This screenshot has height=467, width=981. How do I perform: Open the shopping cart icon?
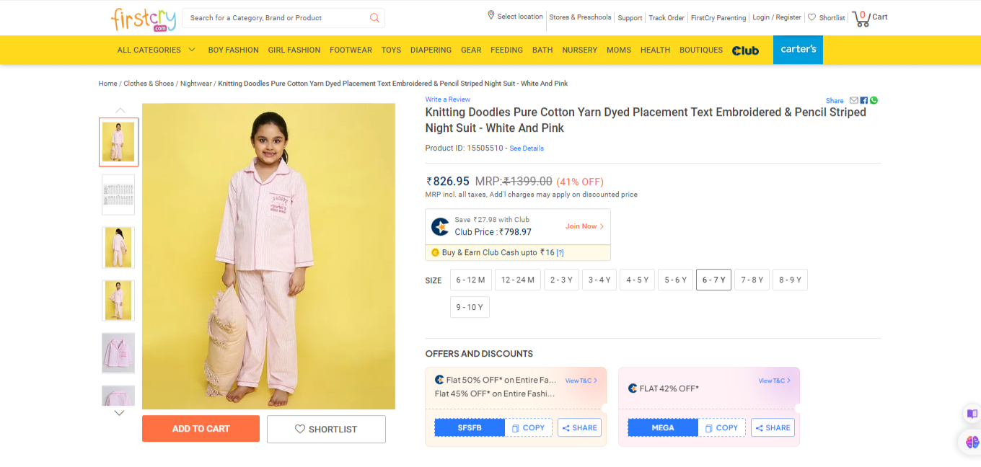point(861,18)
